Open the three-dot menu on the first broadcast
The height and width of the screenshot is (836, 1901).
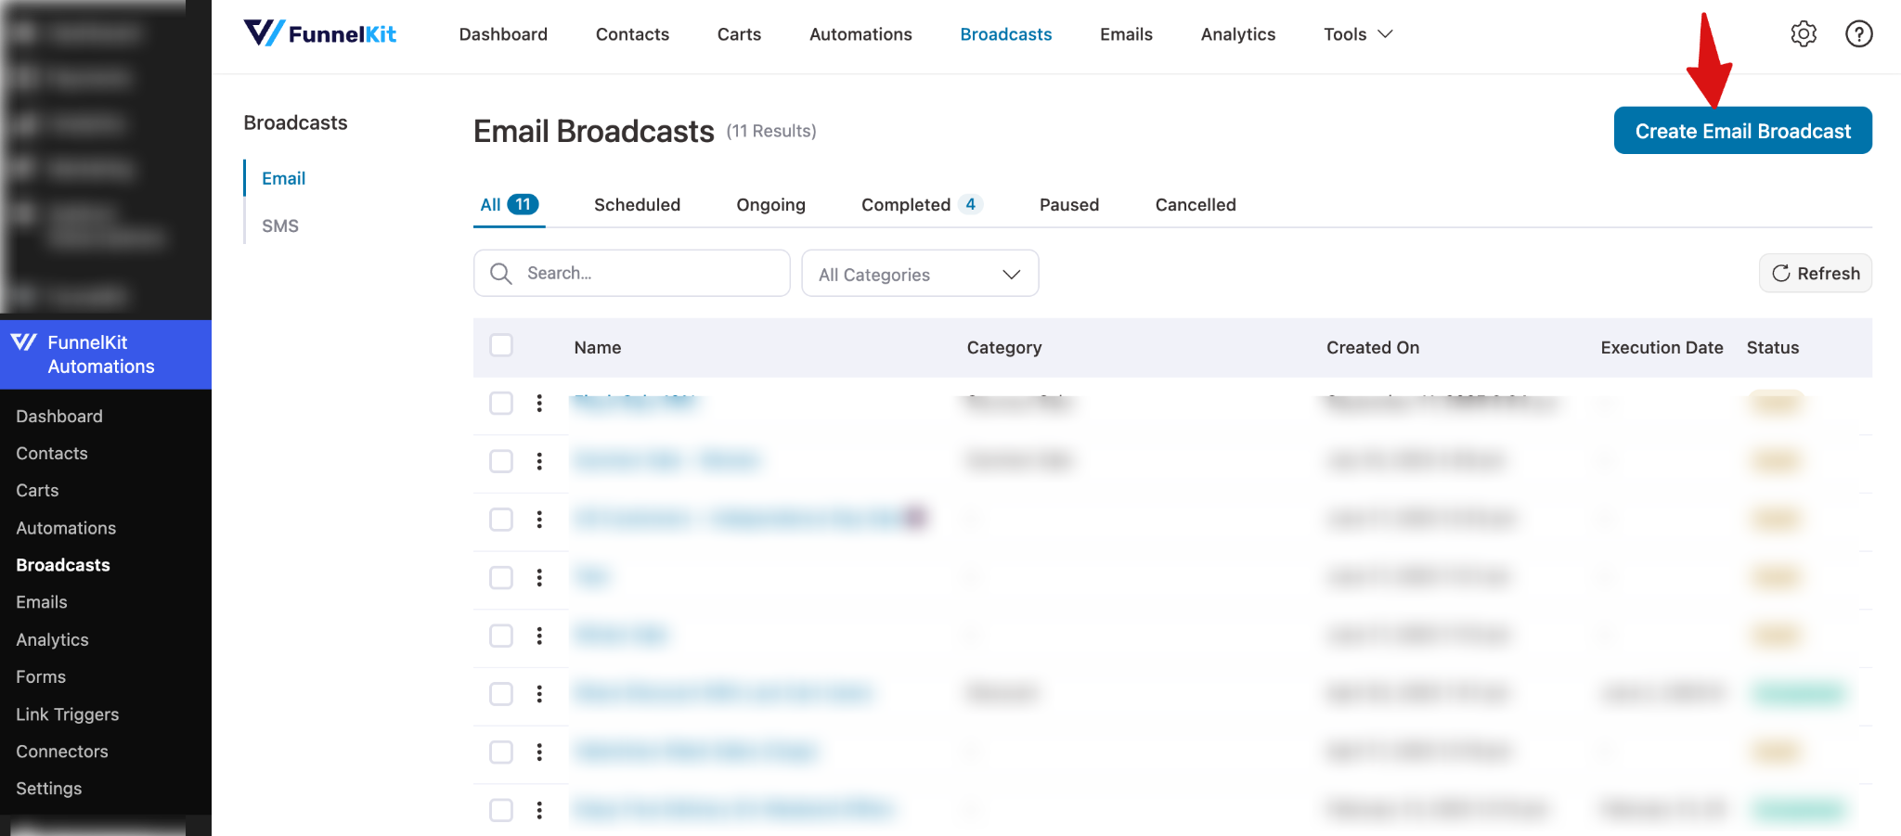coord(539,404)
